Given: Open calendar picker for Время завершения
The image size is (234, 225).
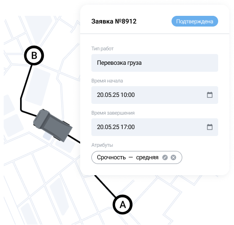Looking at the screenshot, I should click(210, 127).
